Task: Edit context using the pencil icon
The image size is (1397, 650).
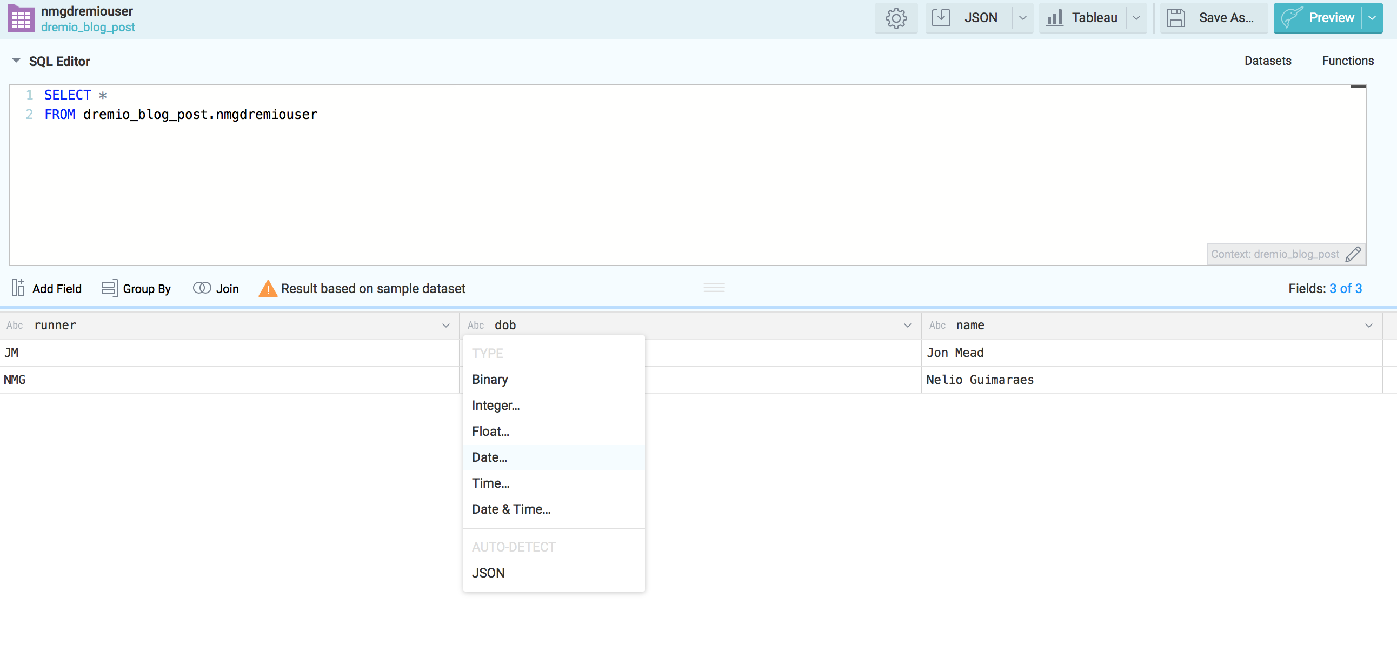Action: (1353, 254)
